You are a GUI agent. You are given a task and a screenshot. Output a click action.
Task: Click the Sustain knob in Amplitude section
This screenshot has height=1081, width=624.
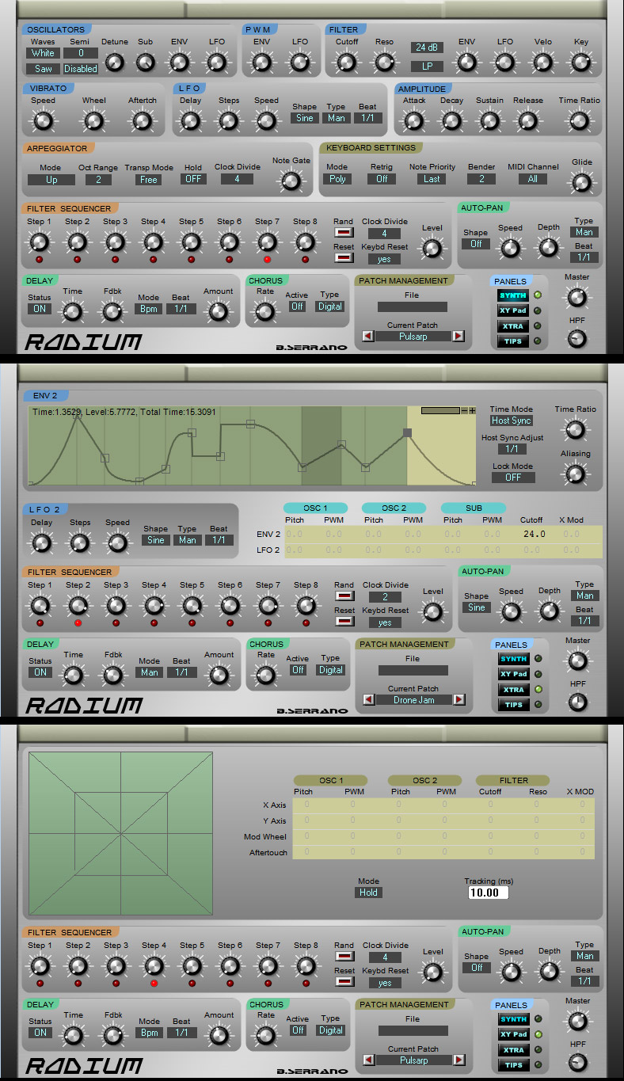(489, 121)
